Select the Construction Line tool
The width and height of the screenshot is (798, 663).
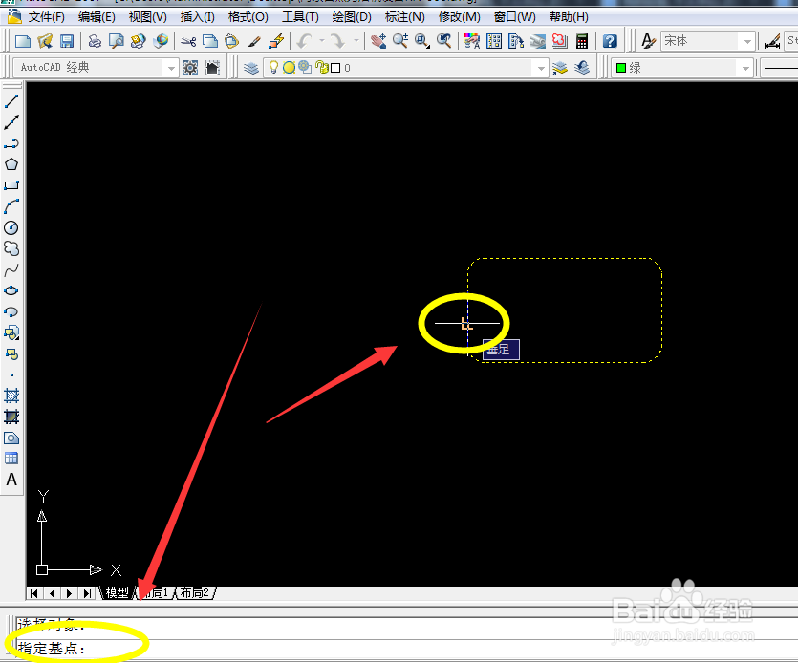[11, 122]
